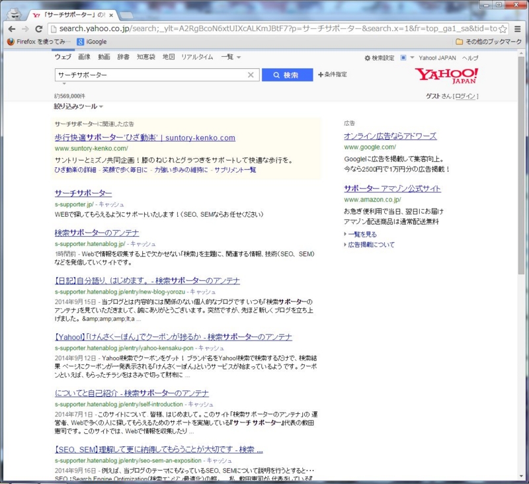The width and height of the screenshot is (529, 484).
Task: Clear search box with X icon
Action: (251, 75)
